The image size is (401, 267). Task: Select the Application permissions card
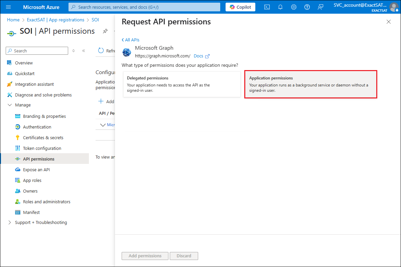coord(311,84)
